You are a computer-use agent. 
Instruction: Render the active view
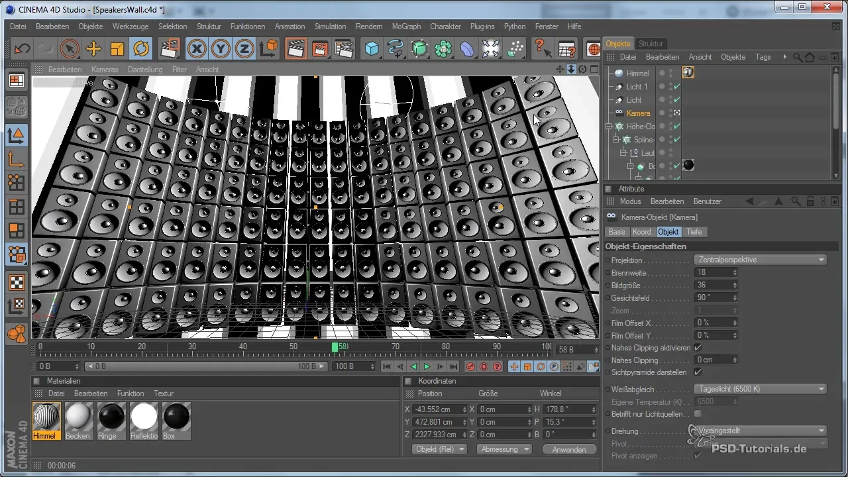(296, 49)
